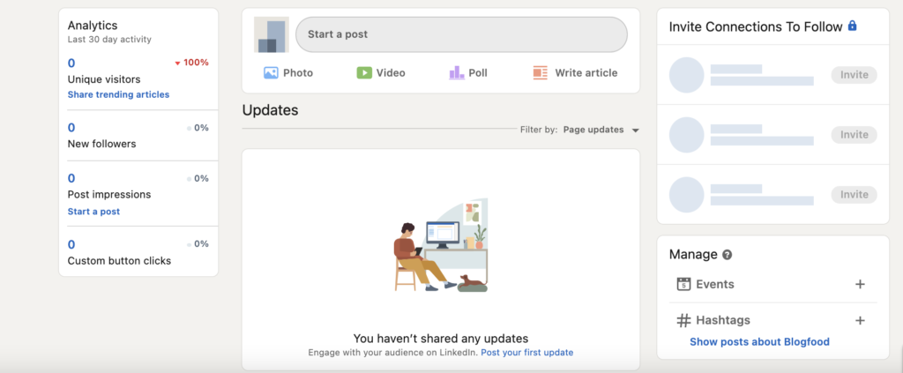Click the company logo thumbnail beside post box

click(271, 35)
